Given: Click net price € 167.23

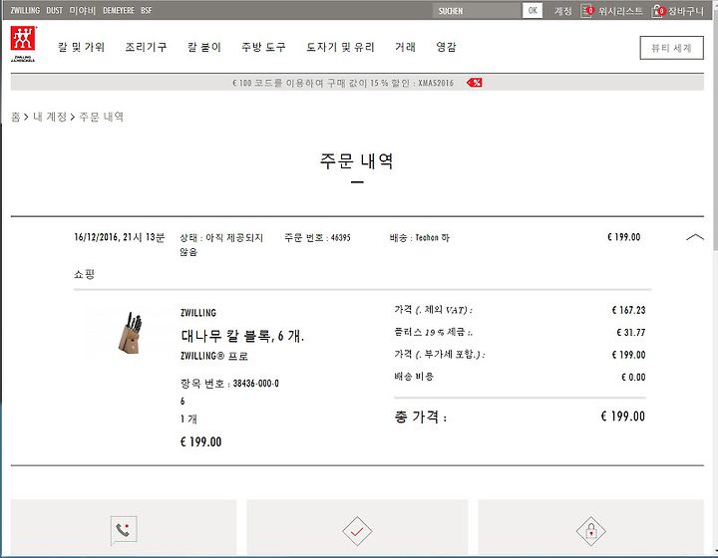Looking at the screenshot, I should point(628,310).
